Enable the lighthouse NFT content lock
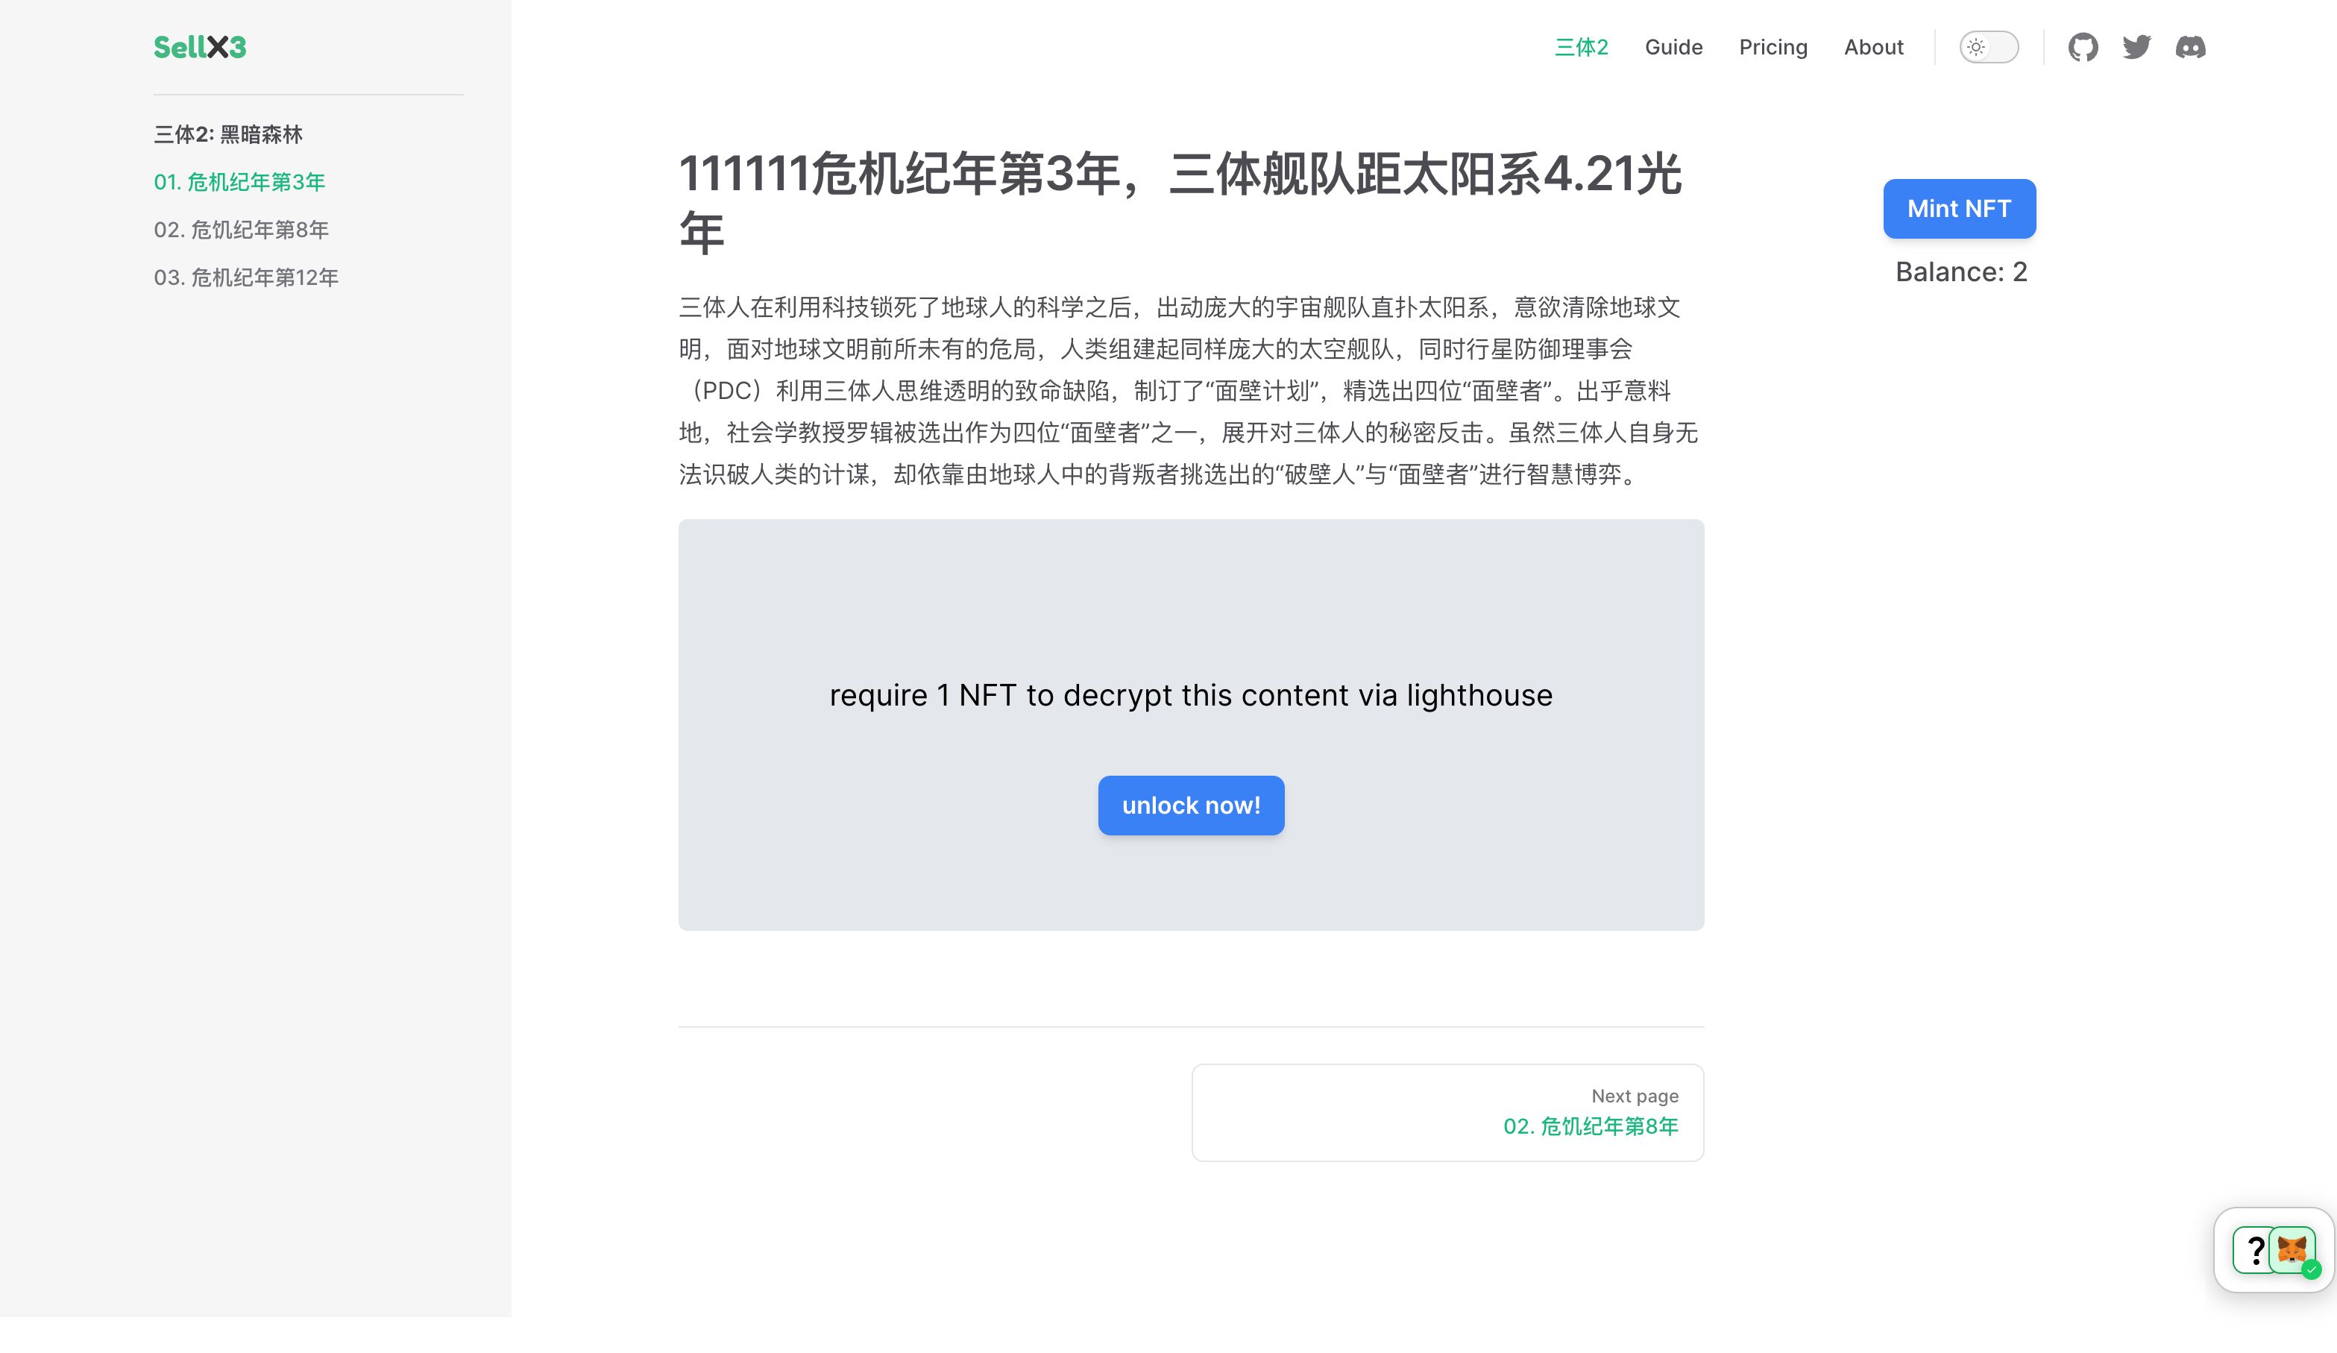Image resolution: width=2337 pixels, height=1353 pixels. [1191, 806]
